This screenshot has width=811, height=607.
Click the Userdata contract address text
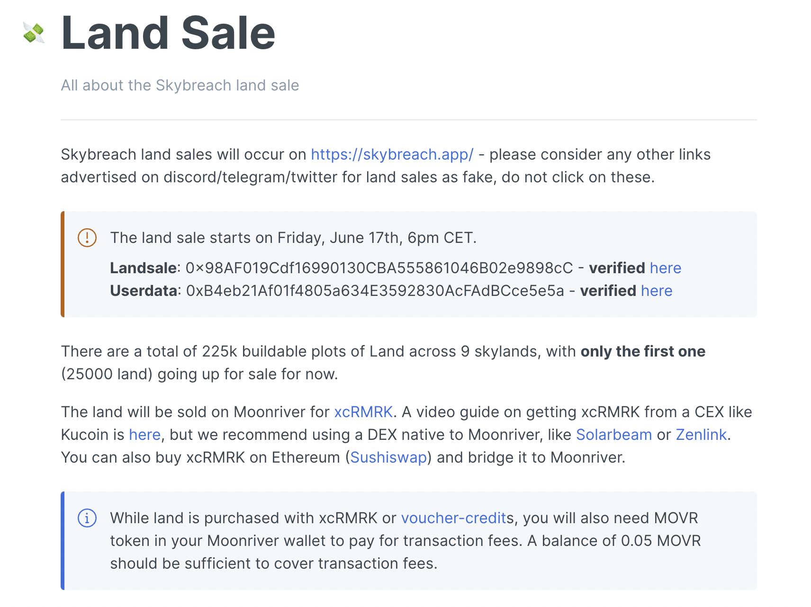coord(375,291)
